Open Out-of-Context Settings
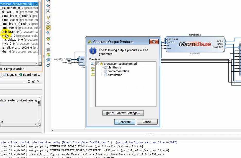The width and height of the screenshot is (241, 158). coord(123,113)
